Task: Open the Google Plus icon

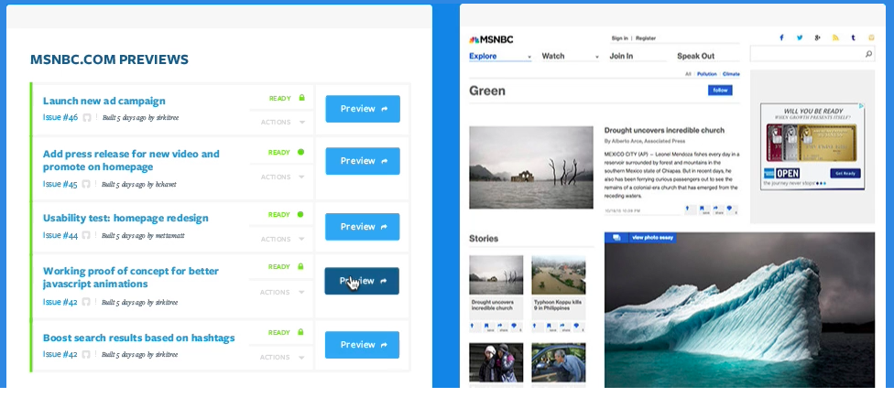Action: tap(818, 38)
